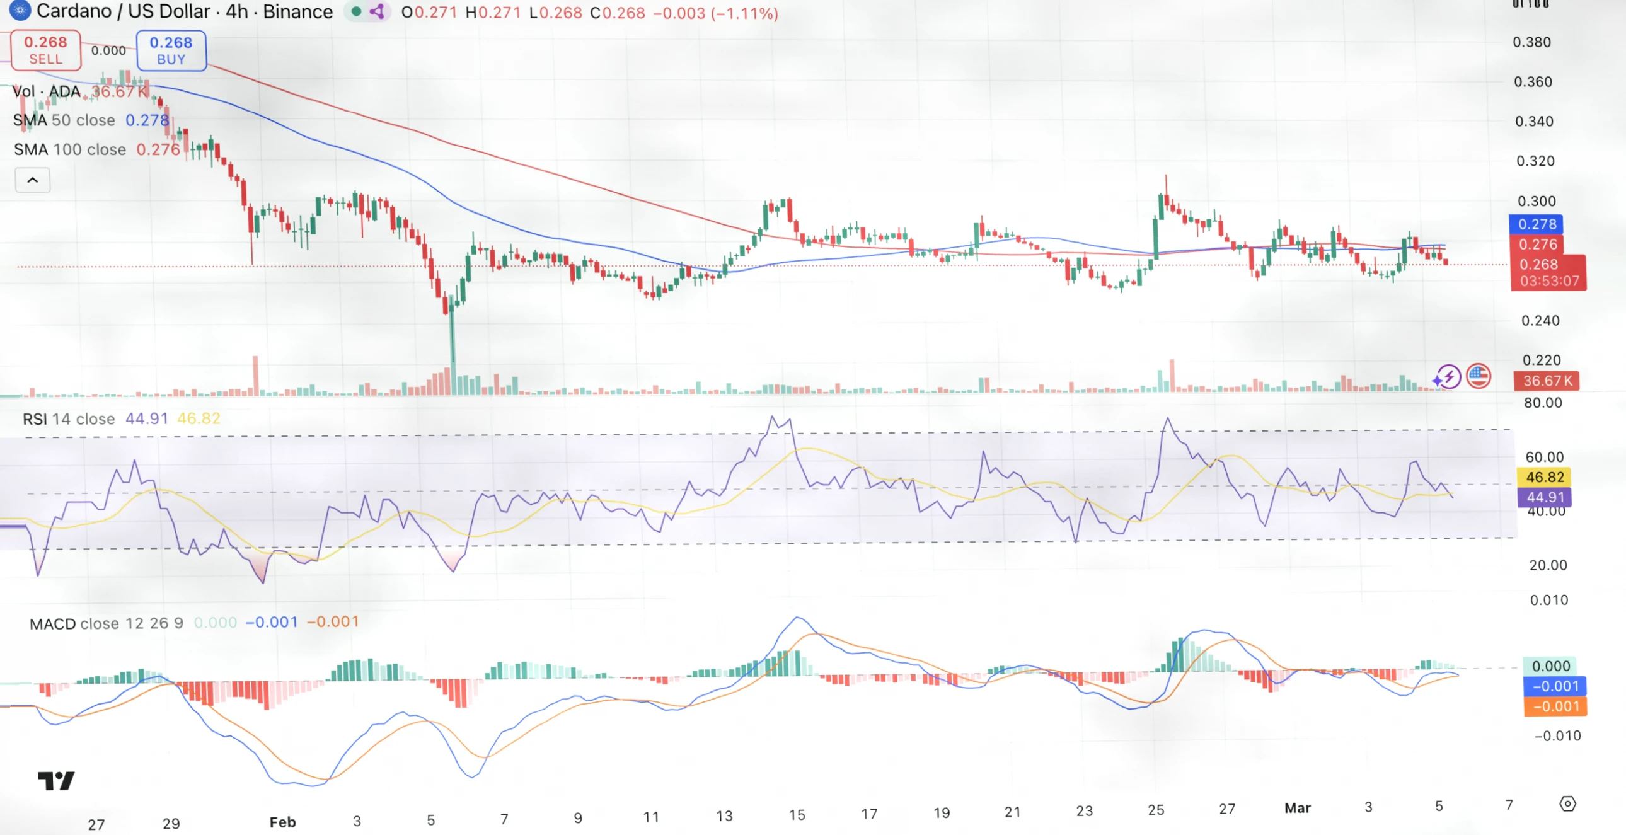Click the 0.380 price axis label

point(1532,42)
